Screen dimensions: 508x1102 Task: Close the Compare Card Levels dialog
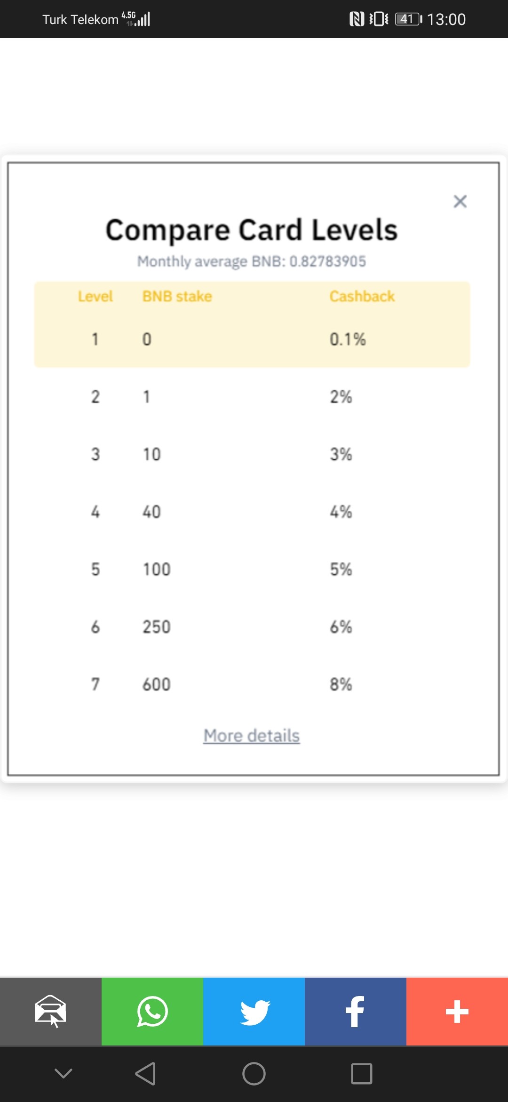coord(460,202)
